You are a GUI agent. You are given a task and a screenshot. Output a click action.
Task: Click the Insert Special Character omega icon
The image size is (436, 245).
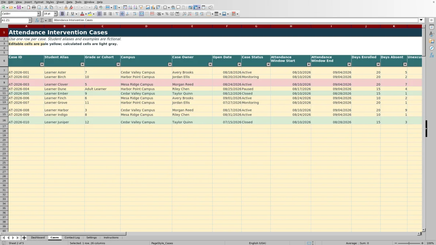[x=165, y=7]
